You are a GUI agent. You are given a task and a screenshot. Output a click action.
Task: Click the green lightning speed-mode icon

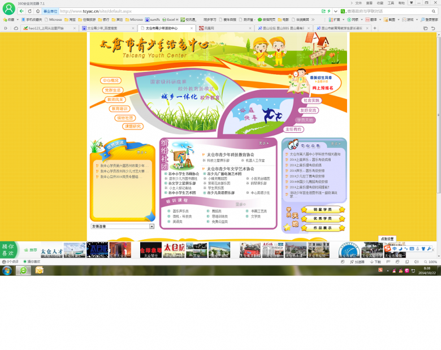tap(329, 11)
